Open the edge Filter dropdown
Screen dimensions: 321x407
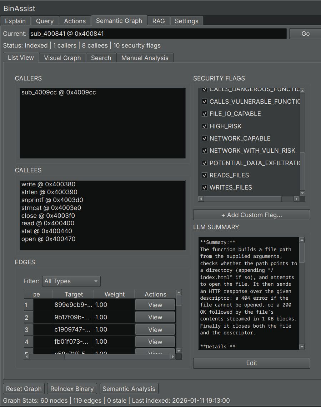pos(71,281)
